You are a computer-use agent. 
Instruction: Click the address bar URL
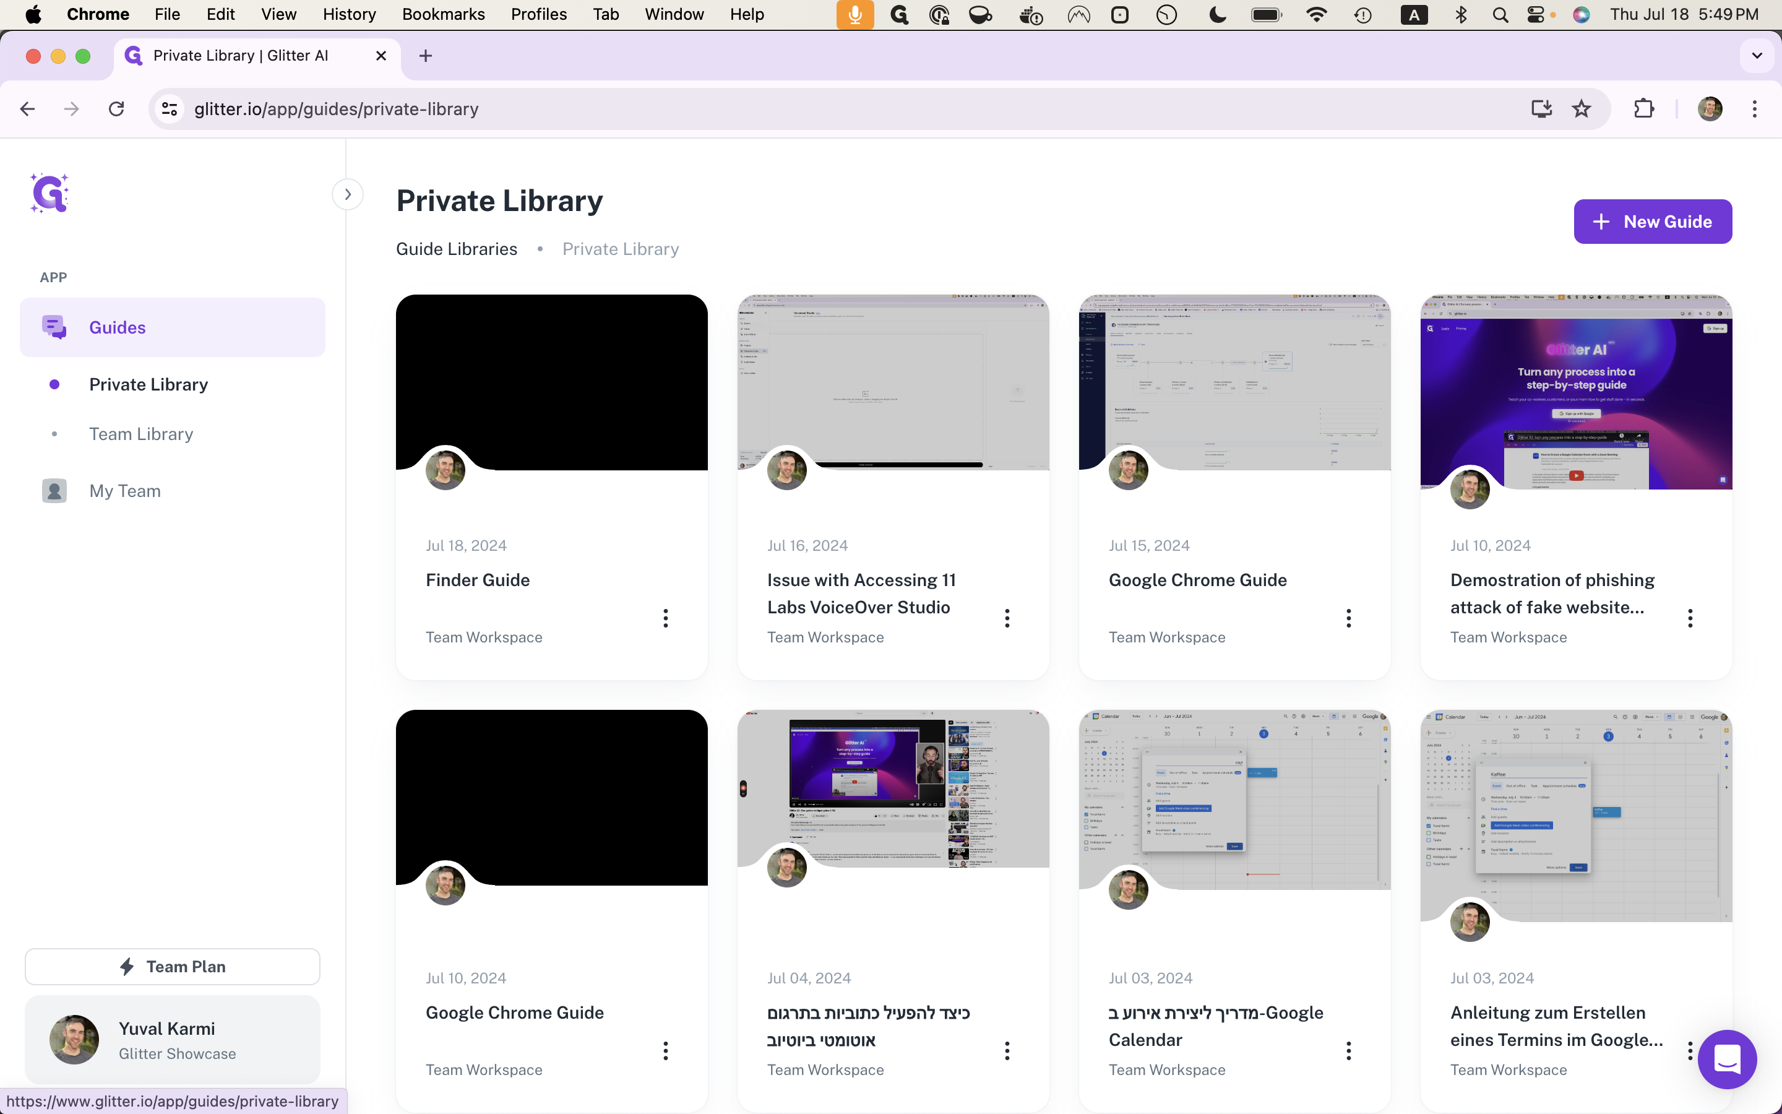point(337,109)
